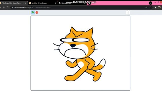Click the red stop button
Image resolution: width=162 pixels, height=91 pixels.
(37, 12)
